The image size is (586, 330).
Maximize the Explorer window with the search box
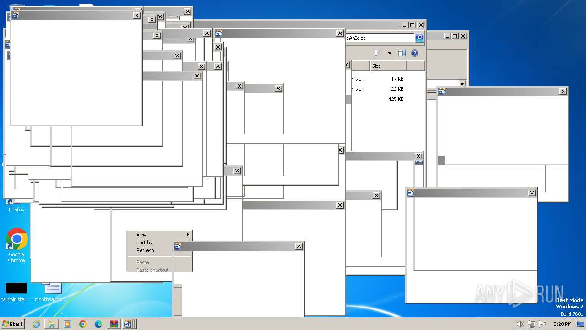click(x=412, y=25)
